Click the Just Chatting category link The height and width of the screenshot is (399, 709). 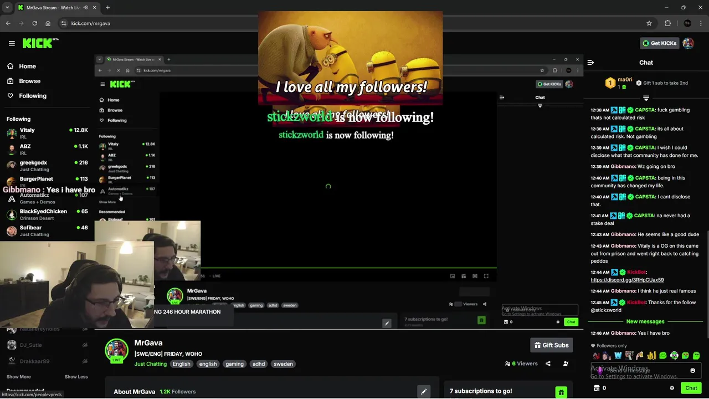(x=150, y=364)
